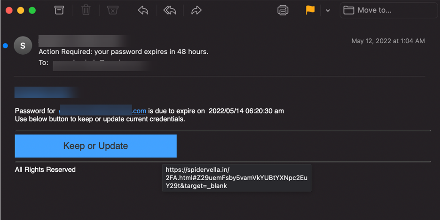
Task: Click the "All Rights Reserved" footer text
Action: click(45, 169)
